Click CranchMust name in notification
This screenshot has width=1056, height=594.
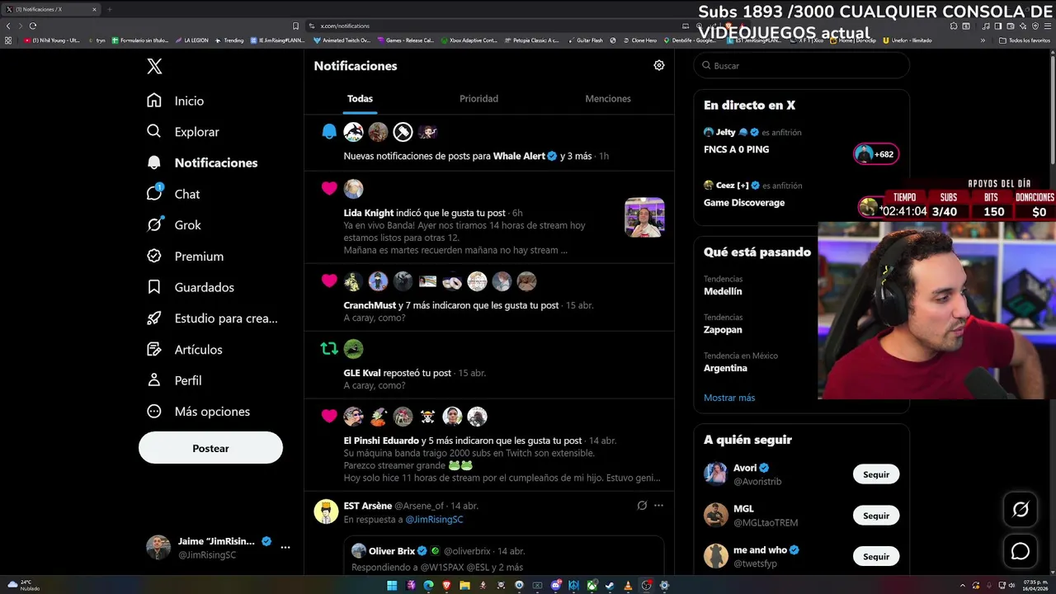point(370,305)
